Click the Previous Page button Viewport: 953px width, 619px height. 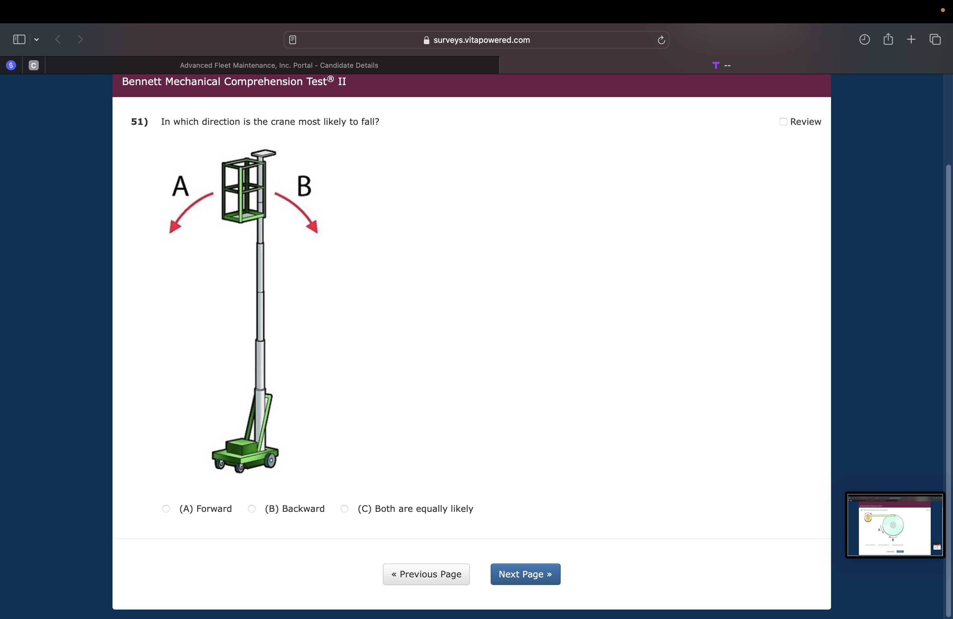tap(426, 574)
